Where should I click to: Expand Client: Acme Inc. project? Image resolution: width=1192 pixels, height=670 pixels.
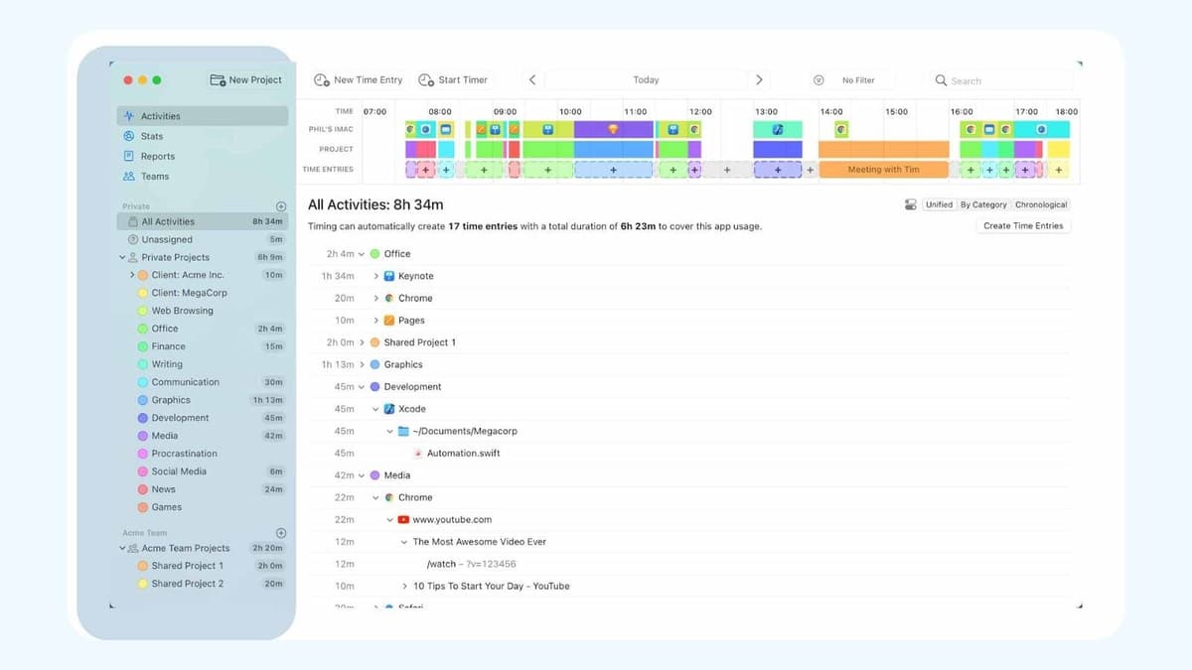[x=132, y=275]
